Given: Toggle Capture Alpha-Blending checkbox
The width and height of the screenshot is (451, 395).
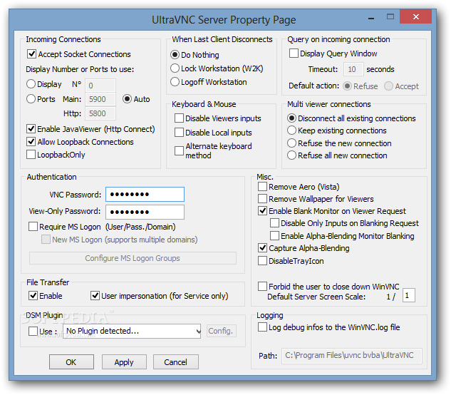Looking at the screenshot, I should tap(262, 248).
